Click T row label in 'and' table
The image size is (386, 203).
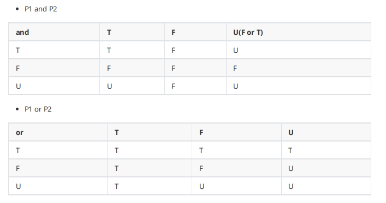54,50
